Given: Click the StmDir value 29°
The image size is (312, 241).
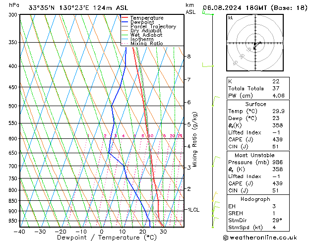Looking at the screenshot, I should click(x=277, y=221).
